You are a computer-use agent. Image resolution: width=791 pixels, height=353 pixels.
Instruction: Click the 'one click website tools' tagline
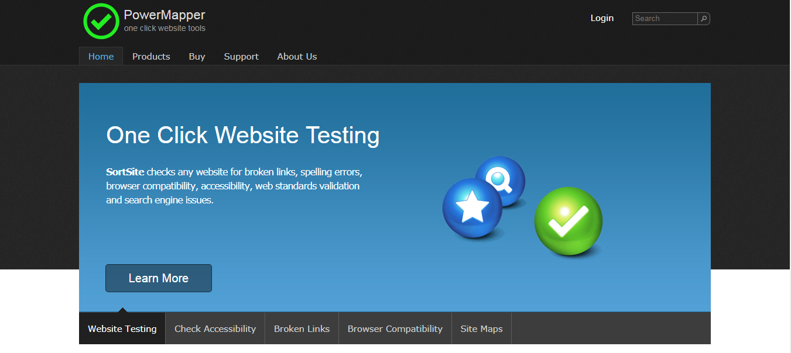165,28
